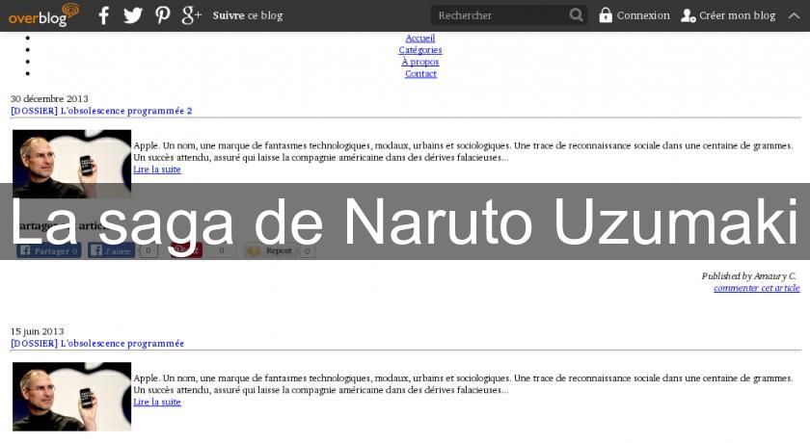Open the Steve Jobs thumbnail of 15 juin post
Screen dimensions: 810x443
pos(71,397)
